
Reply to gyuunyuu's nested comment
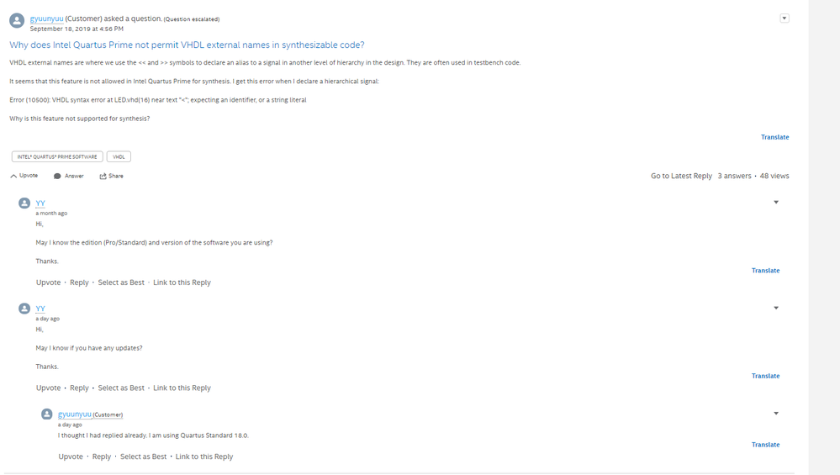pyautogui.click(x=102, y=457)
